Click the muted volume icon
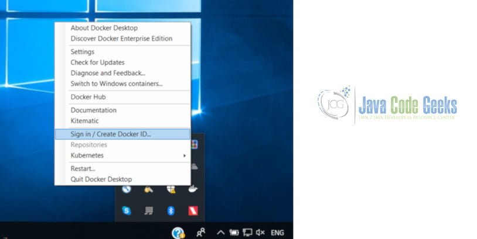This screenshot has width=477, height=239. (x=260, y=233)
